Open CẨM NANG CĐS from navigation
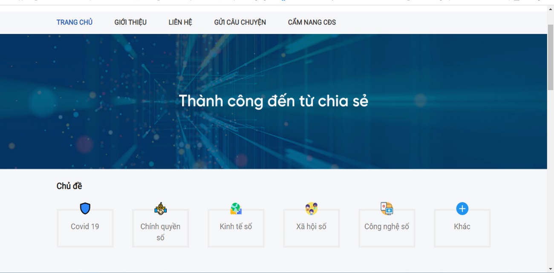This screenshot has height=273, width=554. pos(312,23)
